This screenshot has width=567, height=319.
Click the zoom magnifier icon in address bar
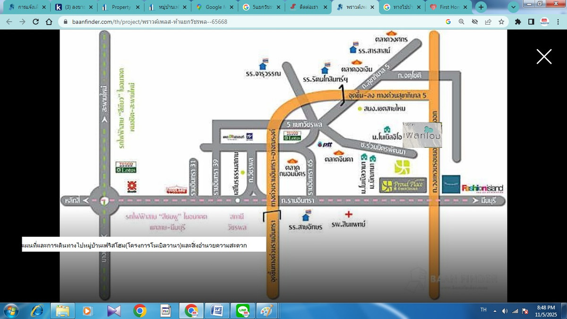click(x=462, y=22)
